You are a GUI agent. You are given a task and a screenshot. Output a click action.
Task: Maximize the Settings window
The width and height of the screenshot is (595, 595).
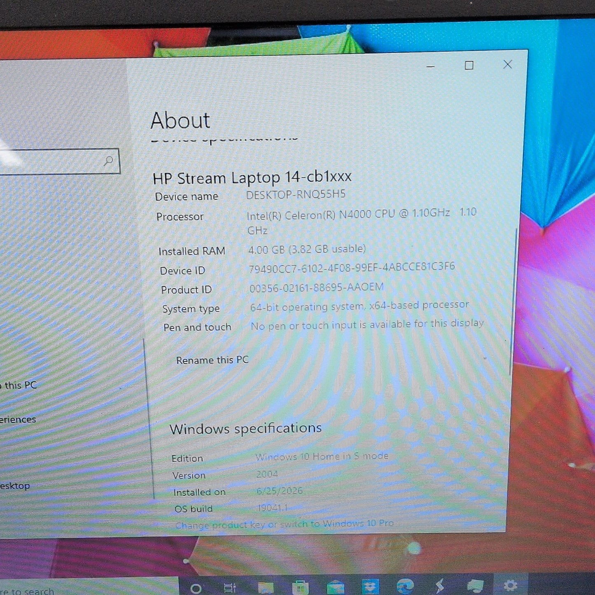[x=469, y=65]
